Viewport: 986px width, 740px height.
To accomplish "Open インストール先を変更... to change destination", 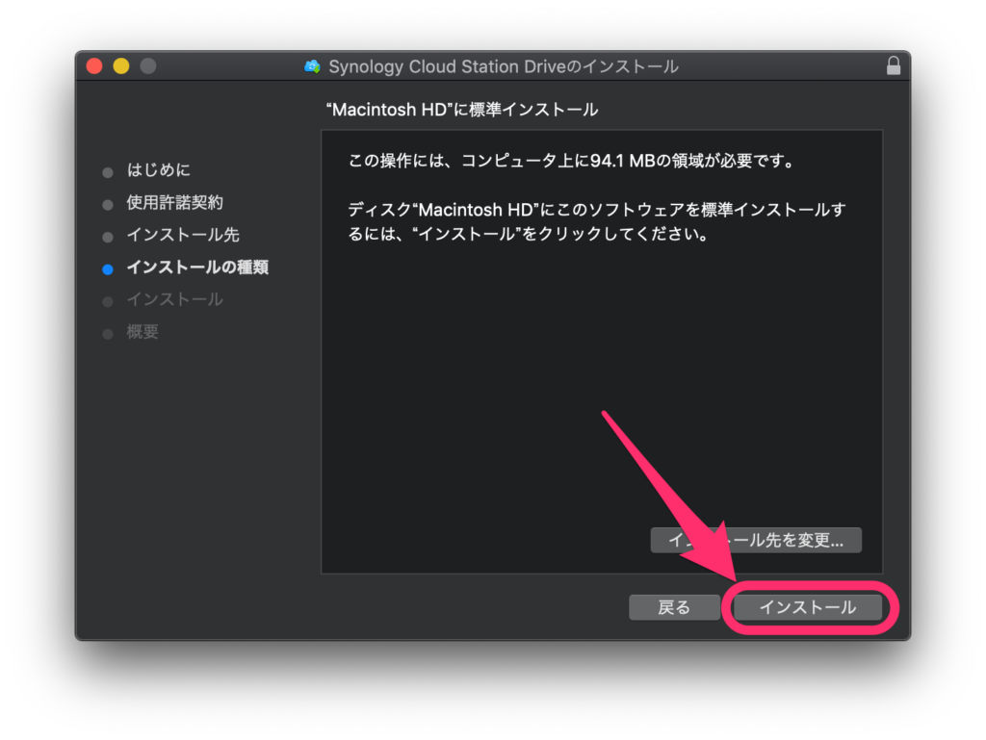I will coord(756,540).
